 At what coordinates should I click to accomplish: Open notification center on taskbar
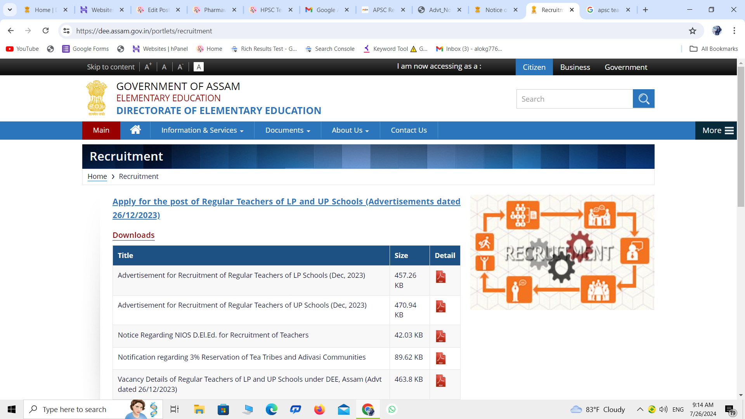click(731, 410)
